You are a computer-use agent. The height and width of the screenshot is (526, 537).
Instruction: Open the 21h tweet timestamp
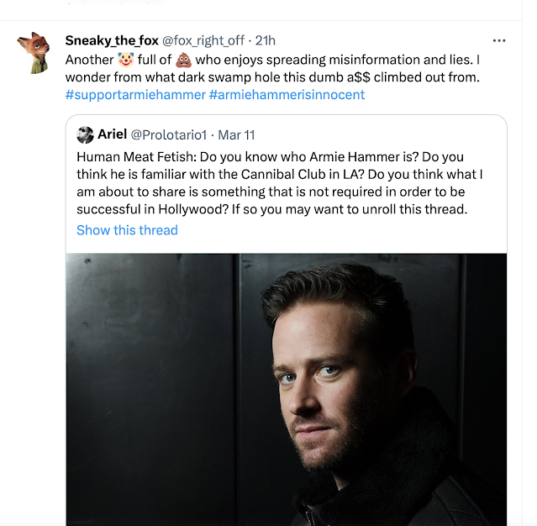coord(265,40)
